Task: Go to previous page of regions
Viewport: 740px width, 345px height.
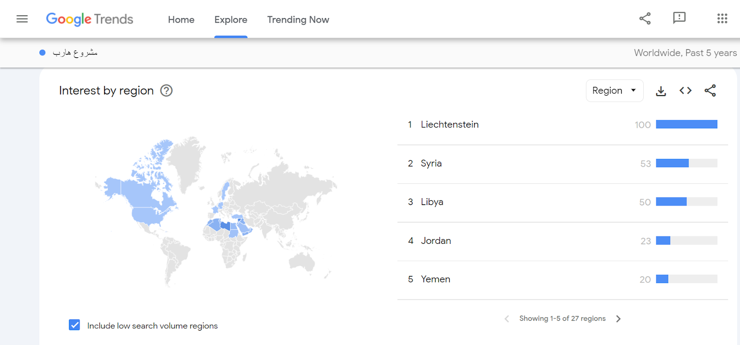Action: tap(507, 319)
